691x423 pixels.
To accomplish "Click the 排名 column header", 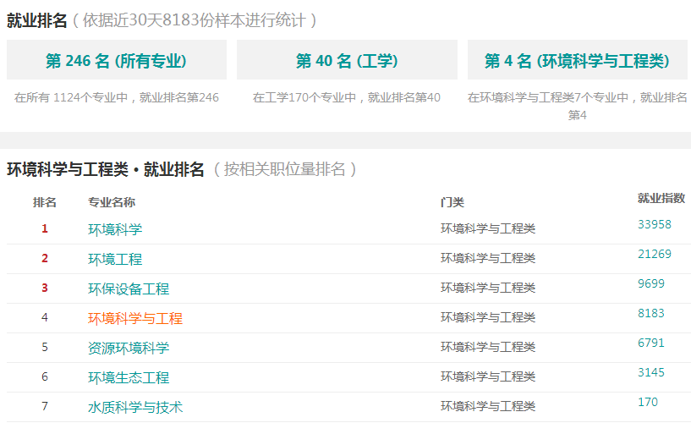I will [45, 202].
